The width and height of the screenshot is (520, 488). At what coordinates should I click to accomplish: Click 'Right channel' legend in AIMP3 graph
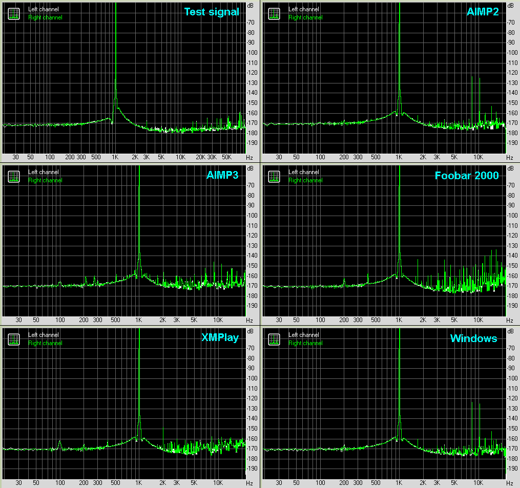pyautogui.click(x=45, y=180)
